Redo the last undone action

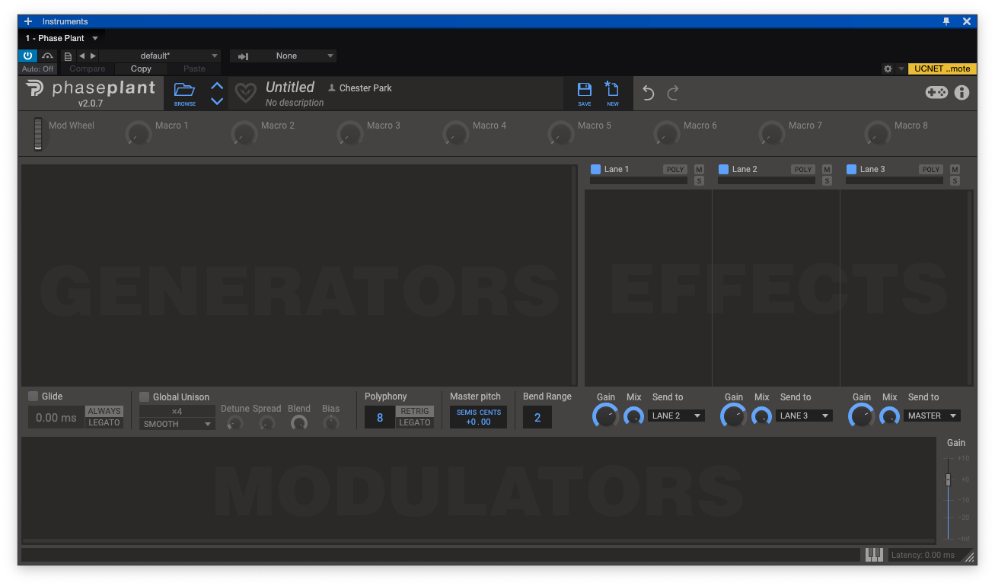[673, 93]
